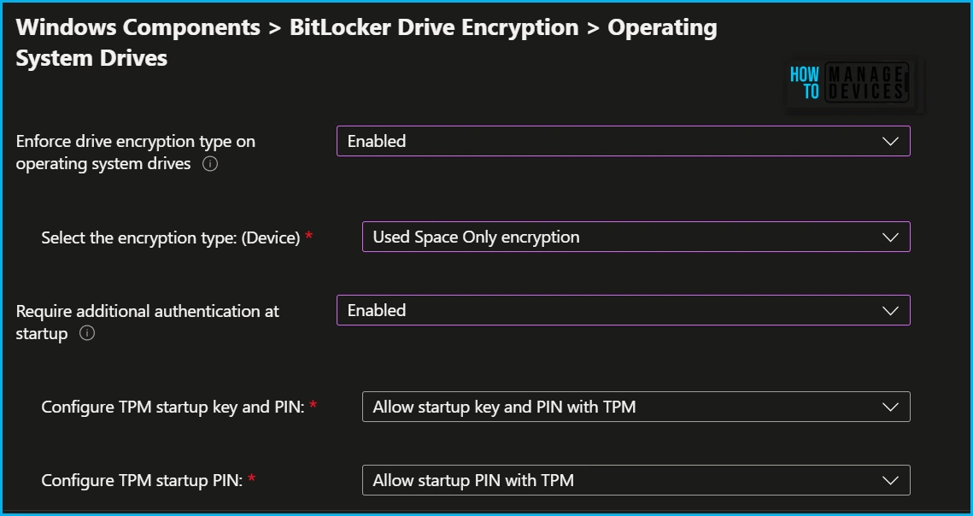Open Require additional authentication Enabled dropdown
The height and width of the screenshot is (516, 973).
click(623, 310)
